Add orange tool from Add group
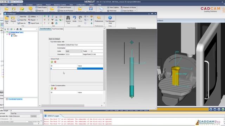Screen dimensions: 225x126 pyautogui.click(x=45, y=20)
